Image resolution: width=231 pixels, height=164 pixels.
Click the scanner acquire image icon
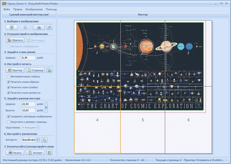(x=39, y=27)
